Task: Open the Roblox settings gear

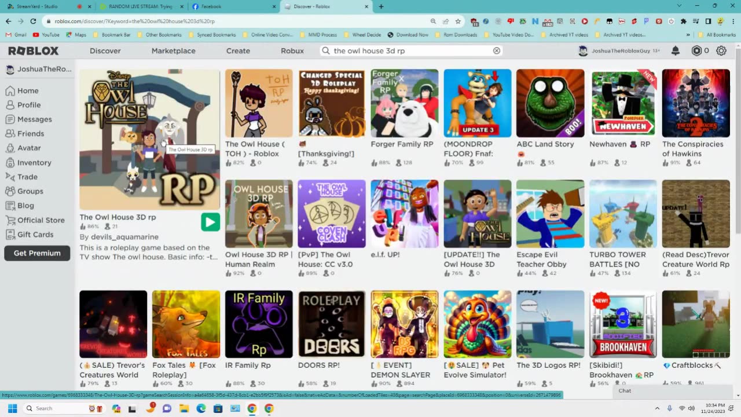Action: point(721,51)
